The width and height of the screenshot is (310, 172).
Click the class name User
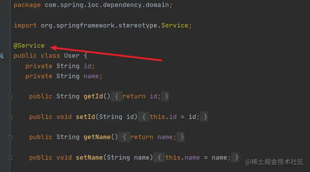pyautogui.click(x=71, y=56)
